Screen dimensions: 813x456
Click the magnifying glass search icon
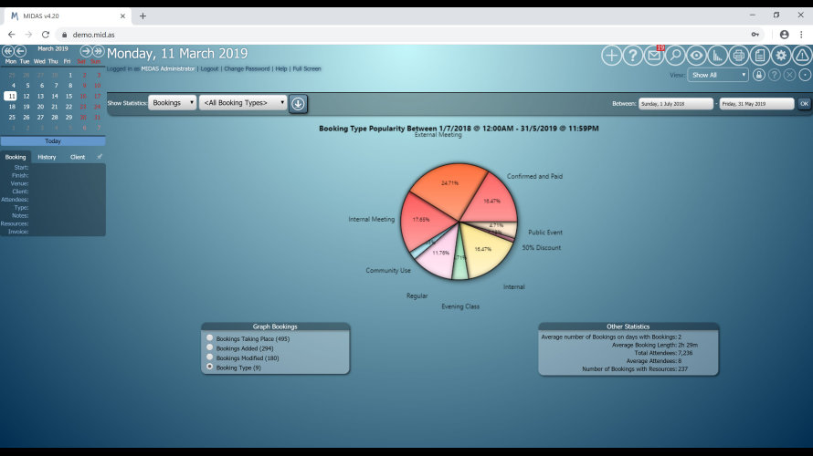[675, 56]
